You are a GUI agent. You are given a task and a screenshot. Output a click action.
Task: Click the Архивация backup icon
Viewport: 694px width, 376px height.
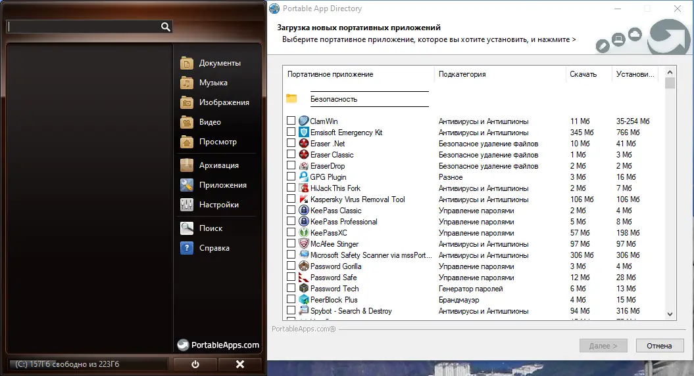point(187,165)
